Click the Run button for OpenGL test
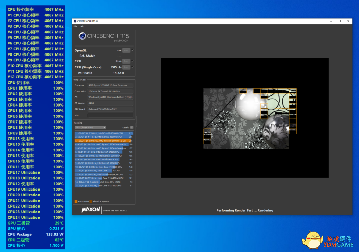 [x=126, y=50]
